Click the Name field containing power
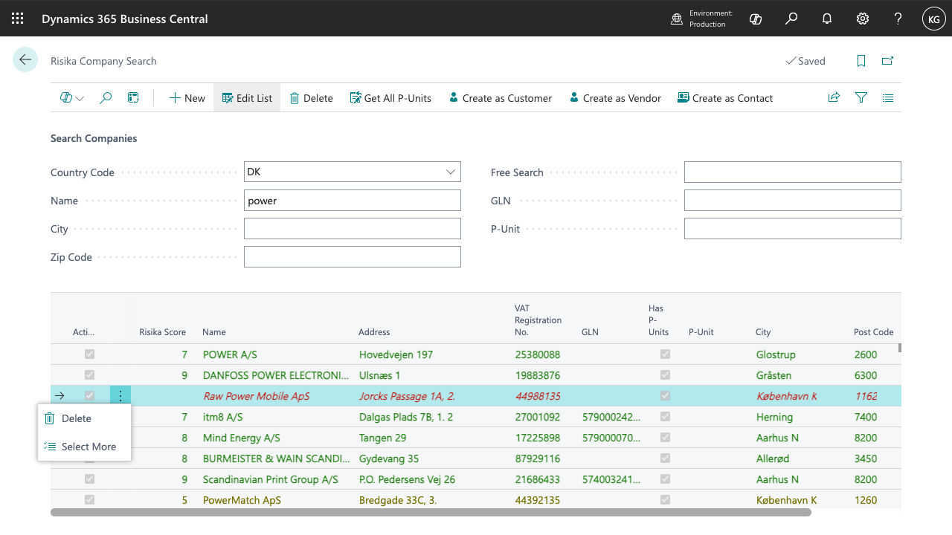Image resolution: width=952 pixels, height=535 pixels. pos(353,200)
